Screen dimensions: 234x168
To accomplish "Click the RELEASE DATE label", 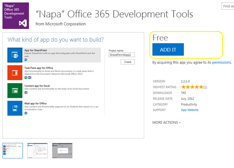I will 163,99.
